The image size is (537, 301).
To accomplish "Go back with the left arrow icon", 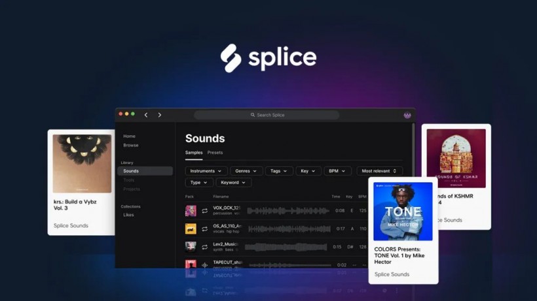I will point(146,115).
